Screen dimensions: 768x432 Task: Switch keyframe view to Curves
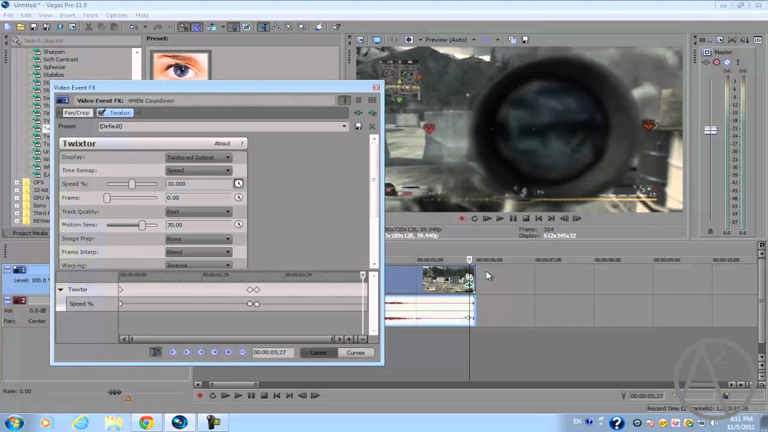pos(355,353)
